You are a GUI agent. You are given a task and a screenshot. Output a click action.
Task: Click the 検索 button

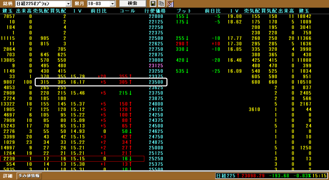coord(133,4)
